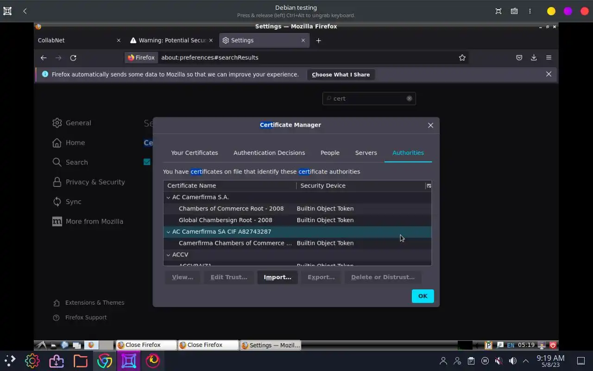Confirm the dialog with OK button
The width and height of the screenshot is (593, 371).
(423, 296)
